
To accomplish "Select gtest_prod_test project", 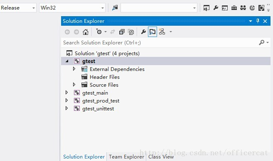I will pos(101,101).
